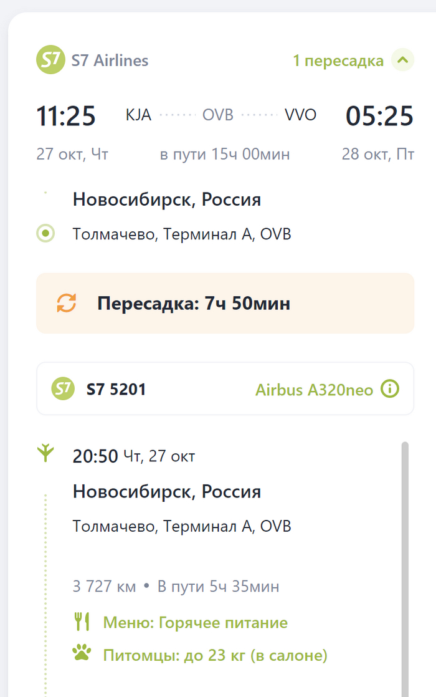Click the "S7 Airlines" carrier name
Viewport: 436px width, 697px height.
(x=110, y=60)
